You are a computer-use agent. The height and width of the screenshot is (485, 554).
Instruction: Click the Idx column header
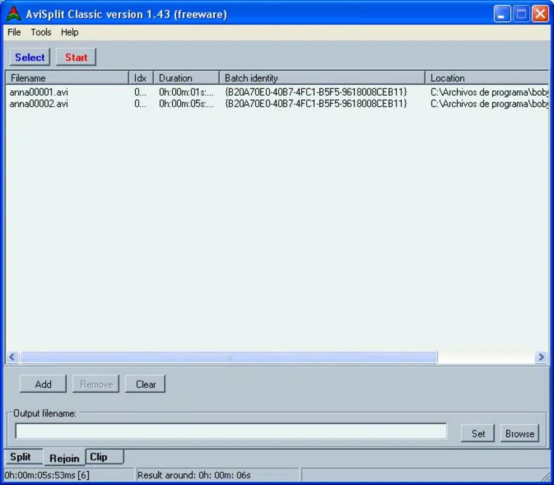pos(141,78)
